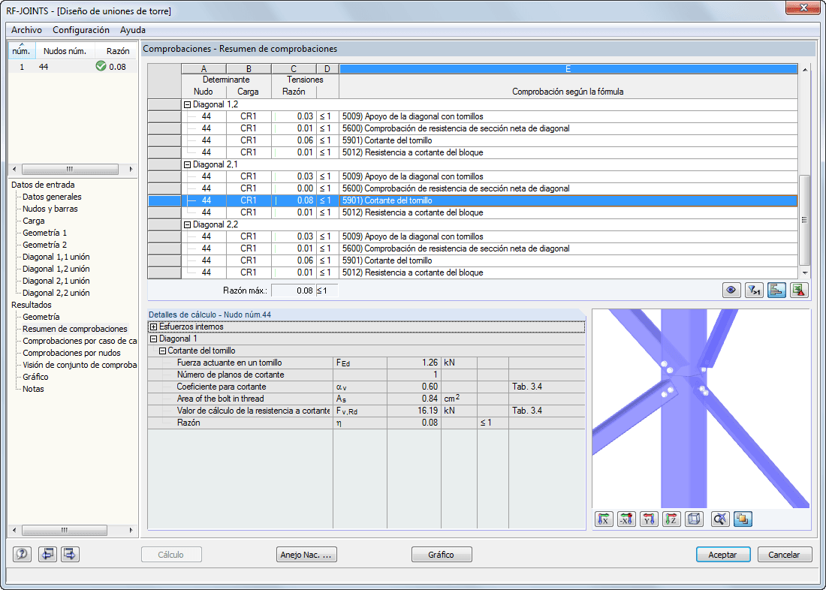Click the 3D joint model preview
This screenshot has height=590, width=826.
pos(701,409)
